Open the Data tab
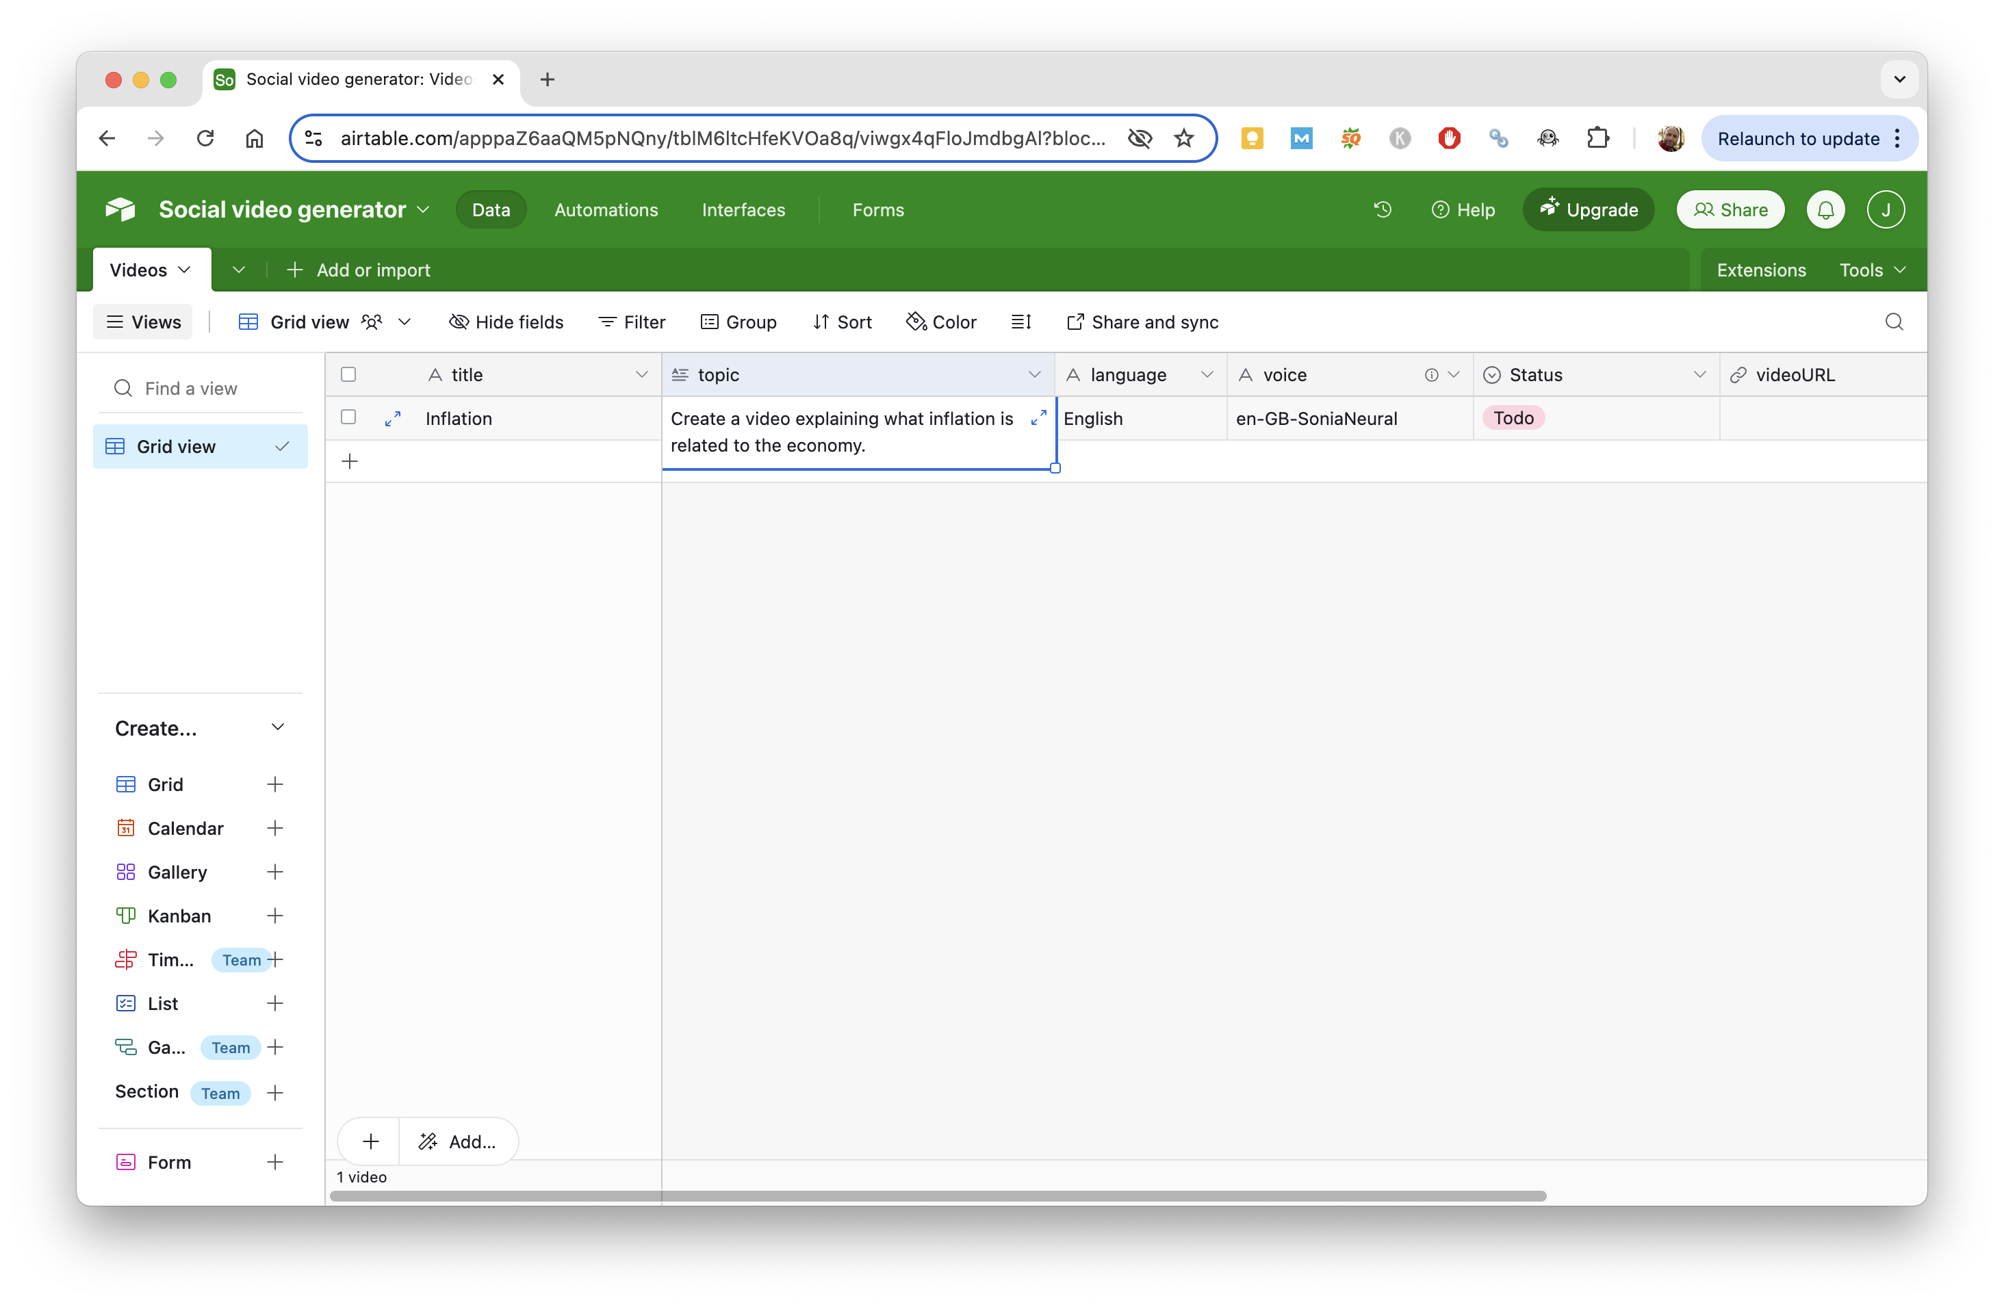This screenshot has width=2004, height=1307. [x=492, y=209]
